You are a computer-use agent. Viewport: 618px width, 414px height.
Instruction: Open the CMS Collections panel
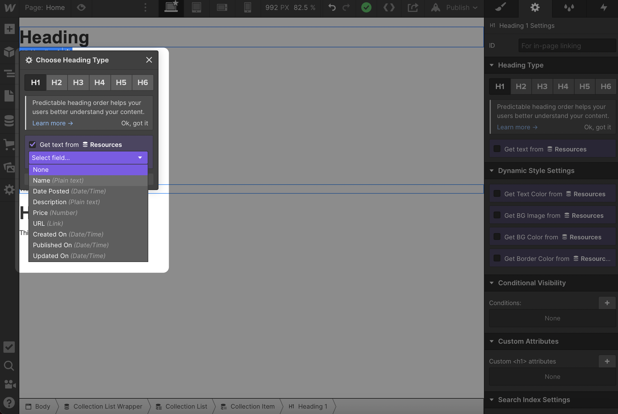pyautogui.click(x=9, y=121)
